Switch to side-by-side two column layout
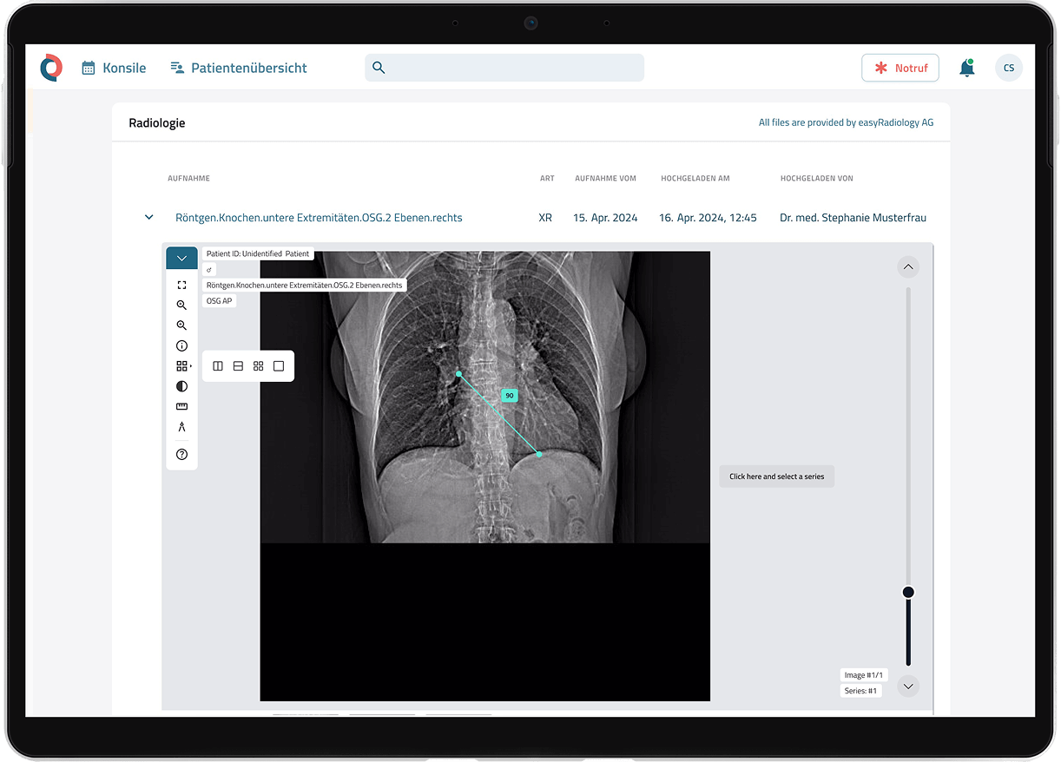The width and height of the screenshot is (1061, 762). tap(218, 366)
